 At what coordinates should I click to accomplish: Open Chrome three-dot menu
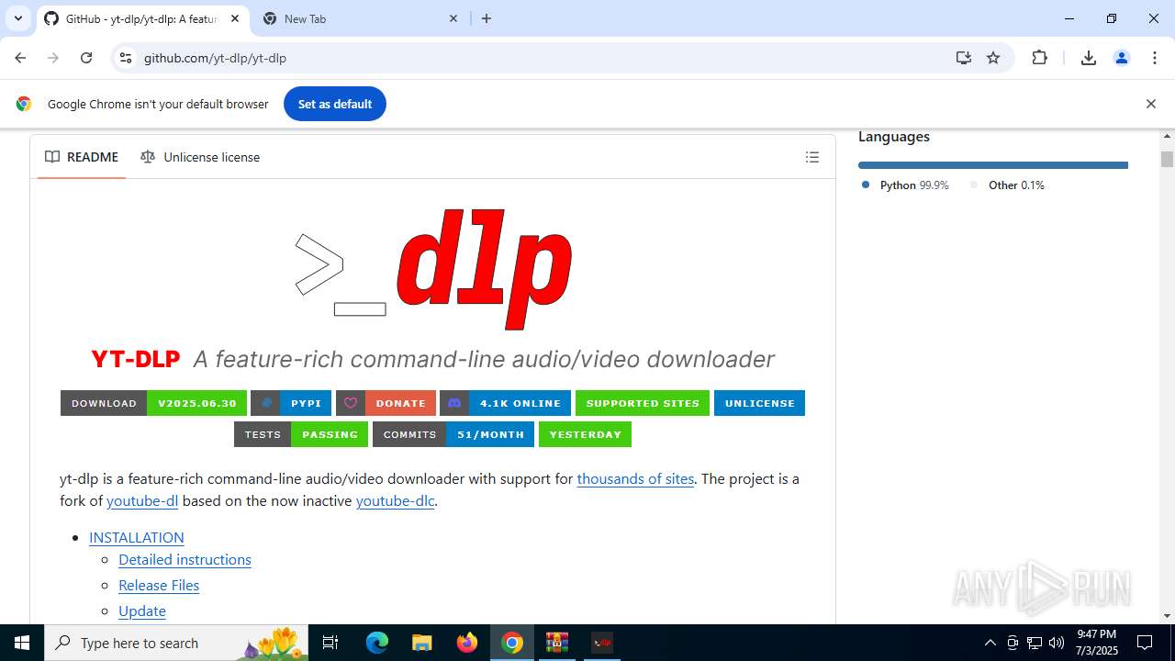tap(1155, 58)
